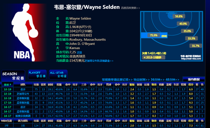The height and width of the screenshot is (128, 210).
Task: Open 芝加哥公牛 team link in 18-19 row
Action: [23, 94]
